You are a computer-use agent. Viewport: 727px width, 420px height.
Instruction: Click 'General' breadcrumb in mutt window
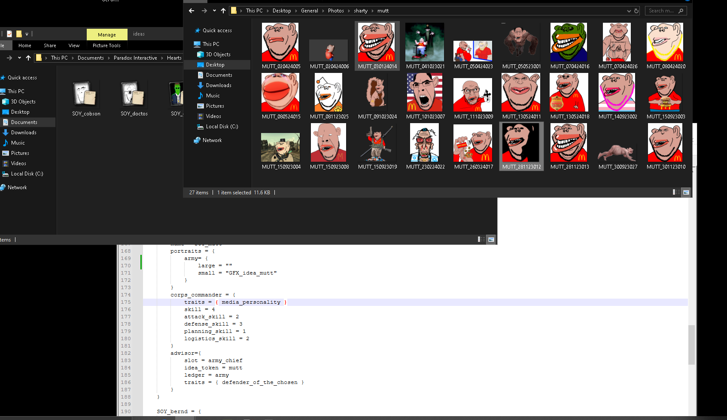(x=310, y=11)
